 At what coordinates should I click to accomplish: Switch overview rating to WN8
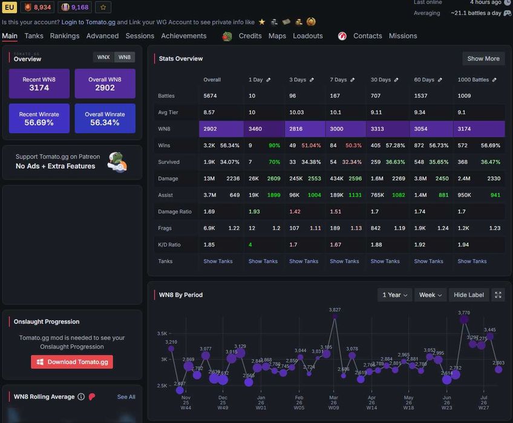(x=125, y=57)
